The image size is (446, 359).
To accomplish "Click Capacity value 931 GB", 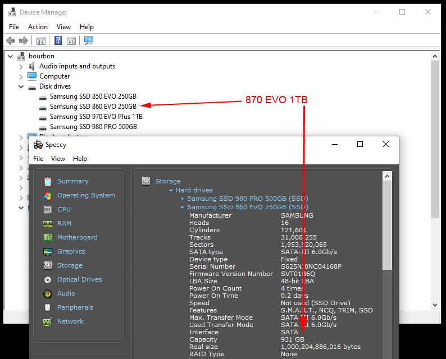I will (x=293, y=339).
